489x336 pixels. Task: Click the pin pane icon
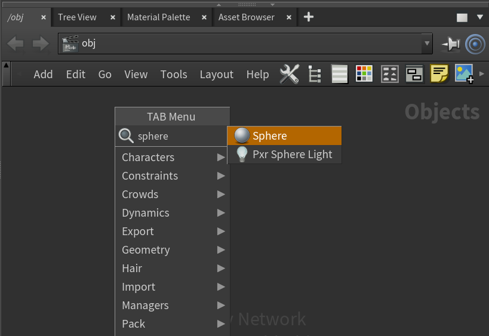(x=450, y=44)
